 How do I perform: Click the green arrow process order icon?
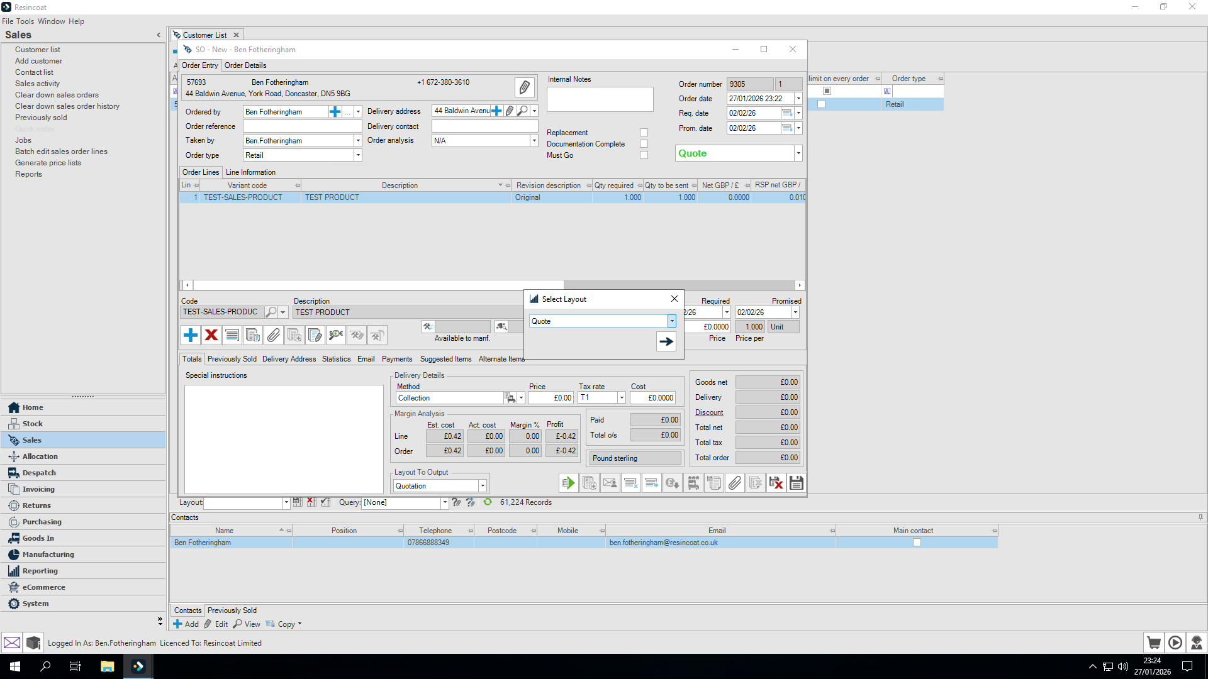coord(568,483)
